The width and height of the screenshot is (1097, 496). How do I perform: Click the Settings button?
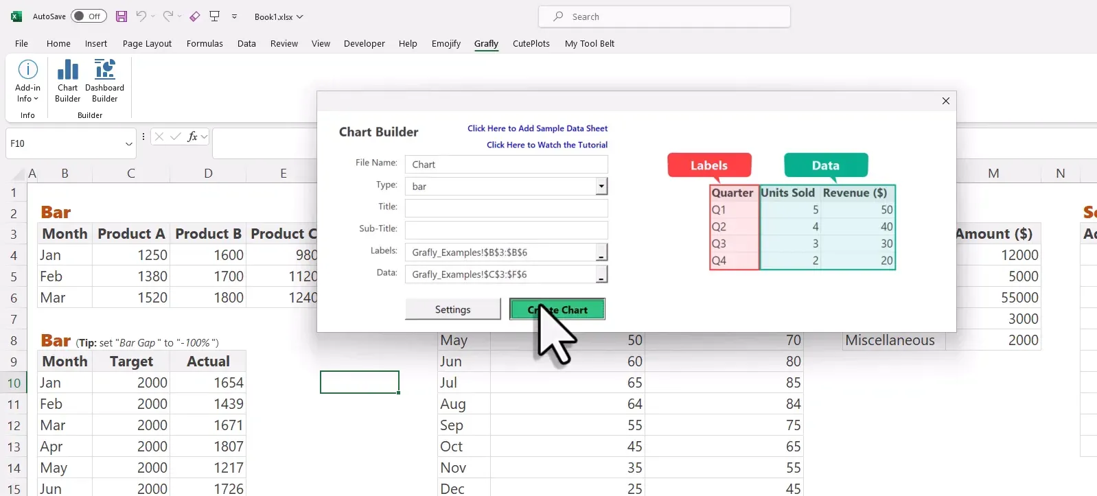click(453, 309)
